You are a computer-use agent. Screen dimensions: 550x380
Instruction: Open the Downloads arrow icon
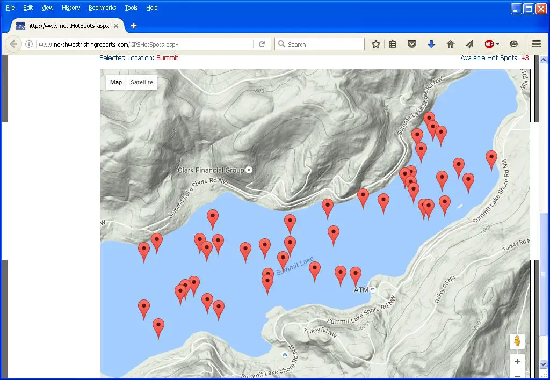[431, 45]
